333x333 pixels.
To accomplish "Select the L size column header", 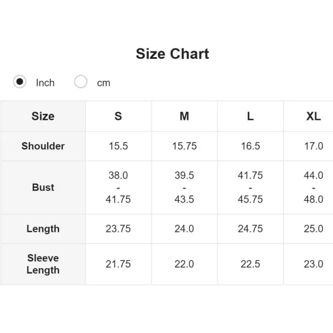I will [250, 116].
